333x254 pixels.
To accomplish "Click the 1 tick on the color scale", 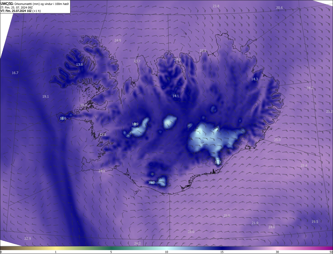I will [x=56, y=252].
